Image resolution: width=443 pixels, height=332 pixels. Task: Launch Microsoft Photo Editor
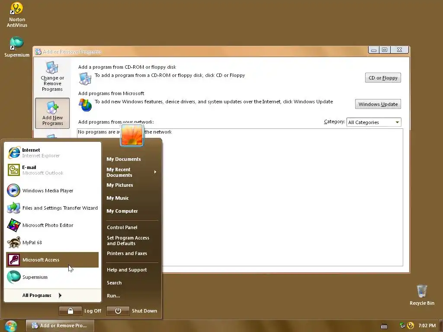52,225
